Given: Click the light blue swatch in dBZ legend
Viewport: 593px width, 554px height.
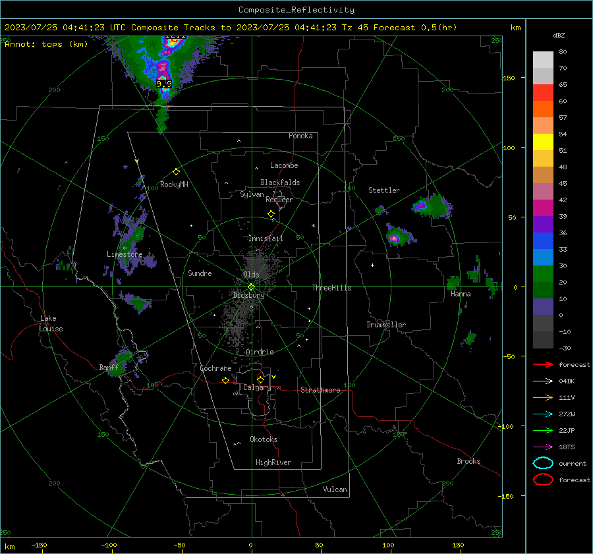Looking at the screenshot, I should click(543, 257).
